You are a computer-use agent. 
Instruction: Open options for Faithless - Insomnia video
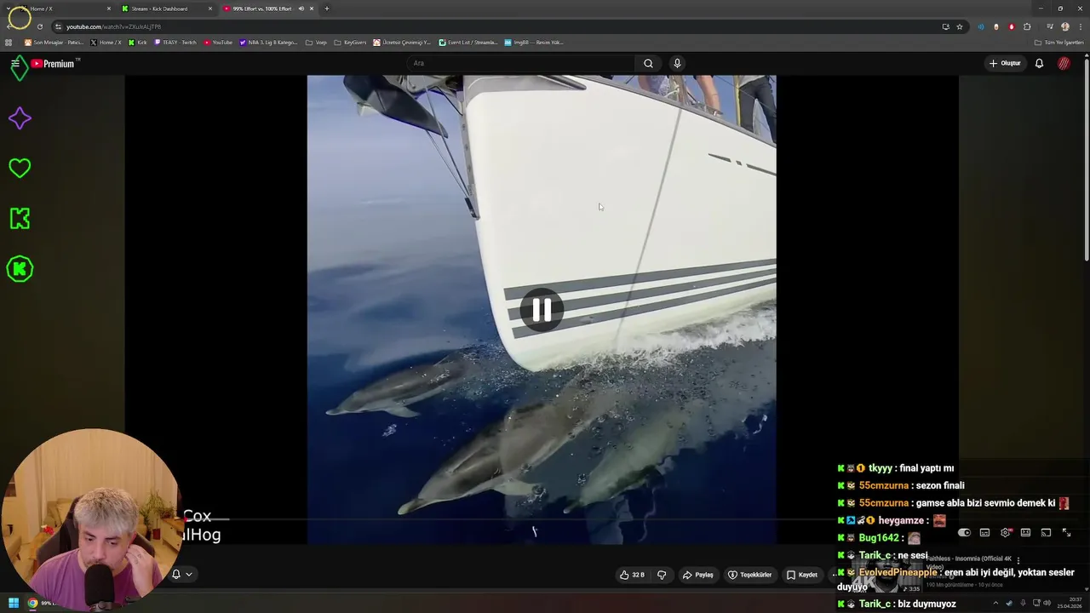[1018, 560]
